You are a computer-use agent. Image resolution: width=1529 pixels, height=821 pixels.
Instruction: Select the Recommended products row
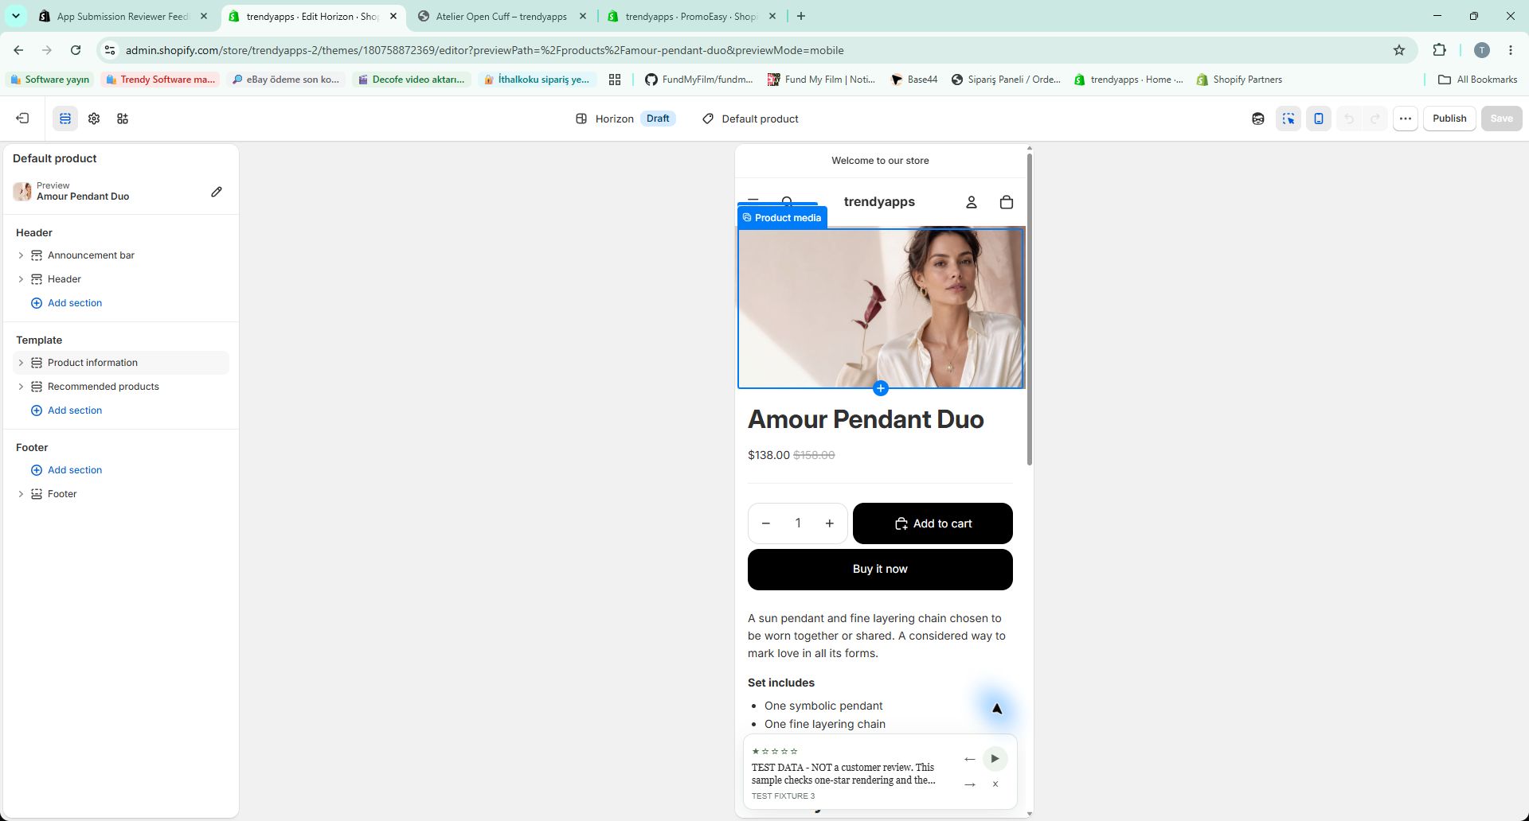(121, 387)
